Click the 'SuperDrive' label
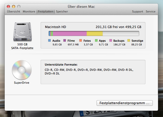 (x=22, y=83)
